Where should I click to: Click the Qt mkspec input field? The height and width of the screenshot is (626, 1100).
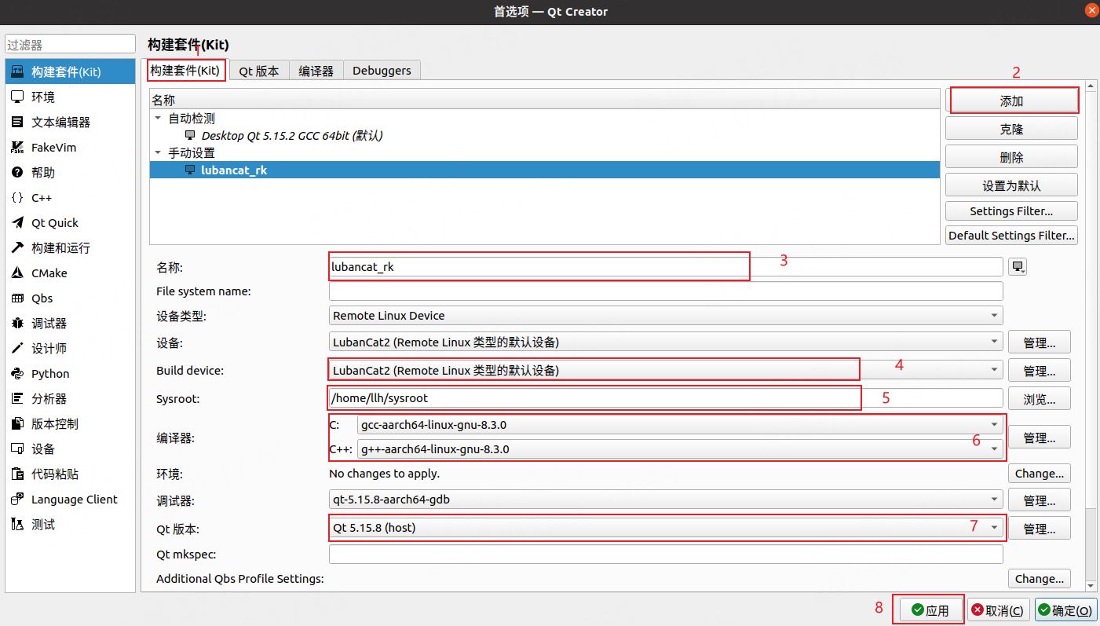click(666, 555)
